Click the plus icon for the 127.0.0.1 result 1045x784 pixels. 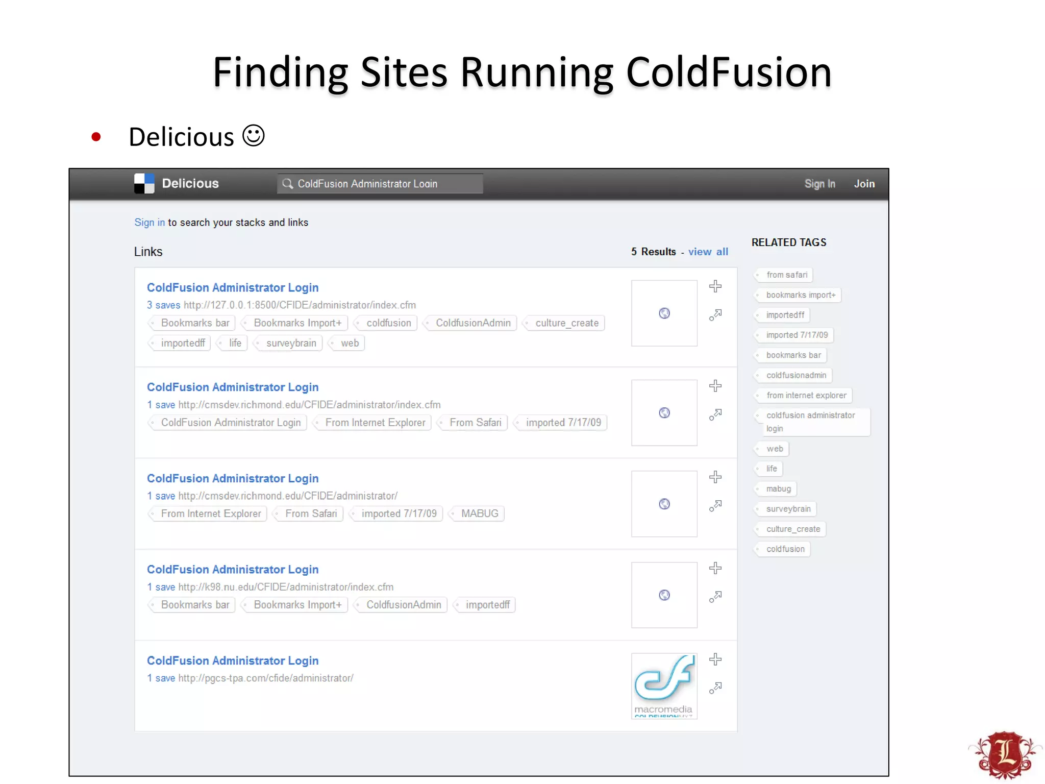715,286
